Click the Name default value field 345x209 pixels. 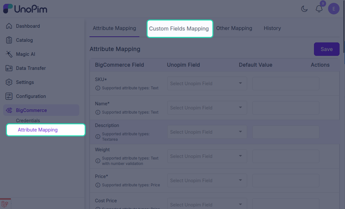coord(286,108)
